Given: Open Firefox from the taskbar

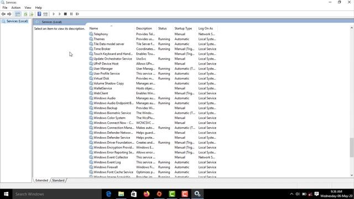Looking at the screenshot, I should pyautogui.click(x=147, y=194).
